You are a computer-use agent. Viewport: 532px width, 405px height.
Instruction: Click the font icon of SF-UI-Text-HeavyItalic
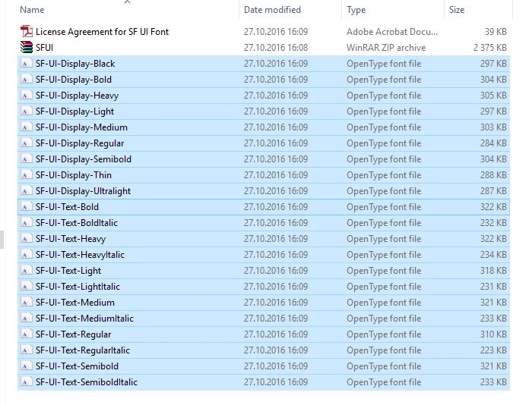(27, 254)
